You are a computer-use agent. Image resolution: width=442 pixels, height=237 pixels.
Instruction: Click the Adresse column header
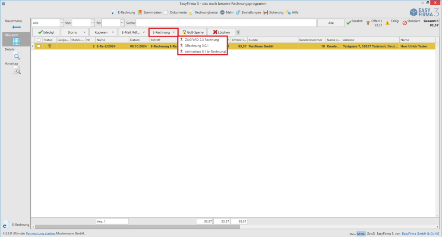point(371,40)
